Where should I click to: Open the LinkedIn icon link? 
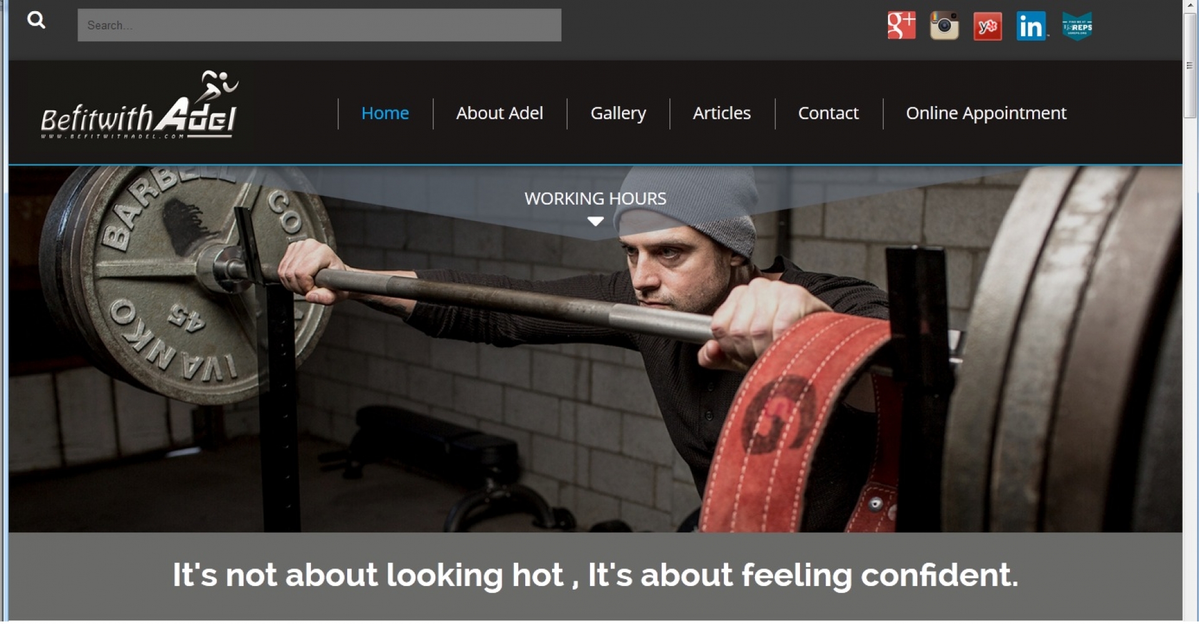[1031, 26]
